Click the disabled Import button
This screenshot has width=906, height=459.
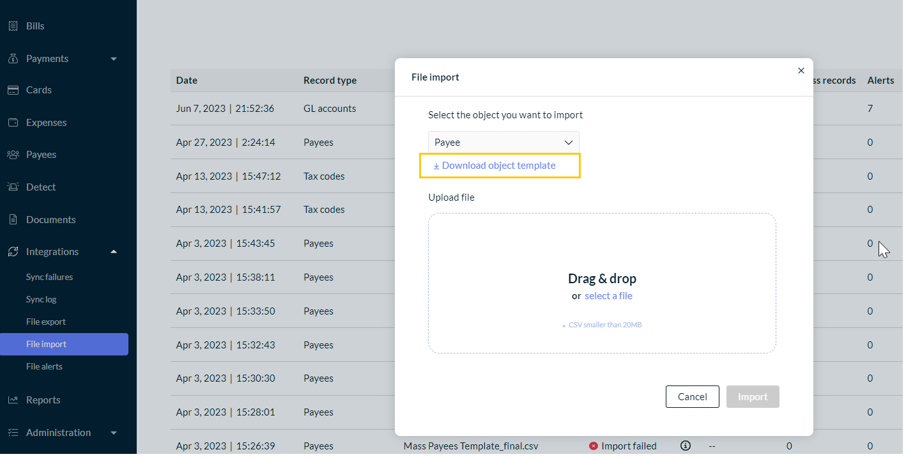[753, 397]
